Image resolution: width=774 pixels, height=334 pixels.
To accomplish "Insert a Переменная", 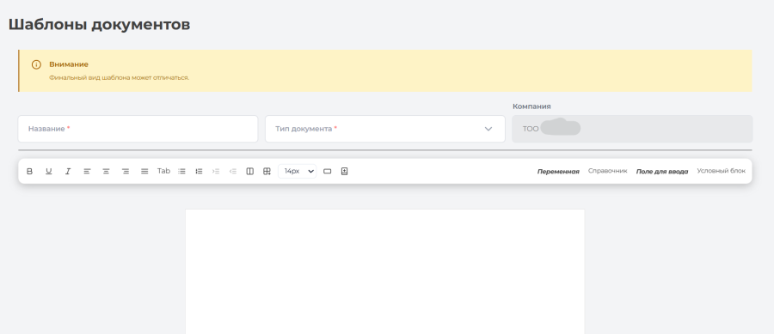I will 558,172.
